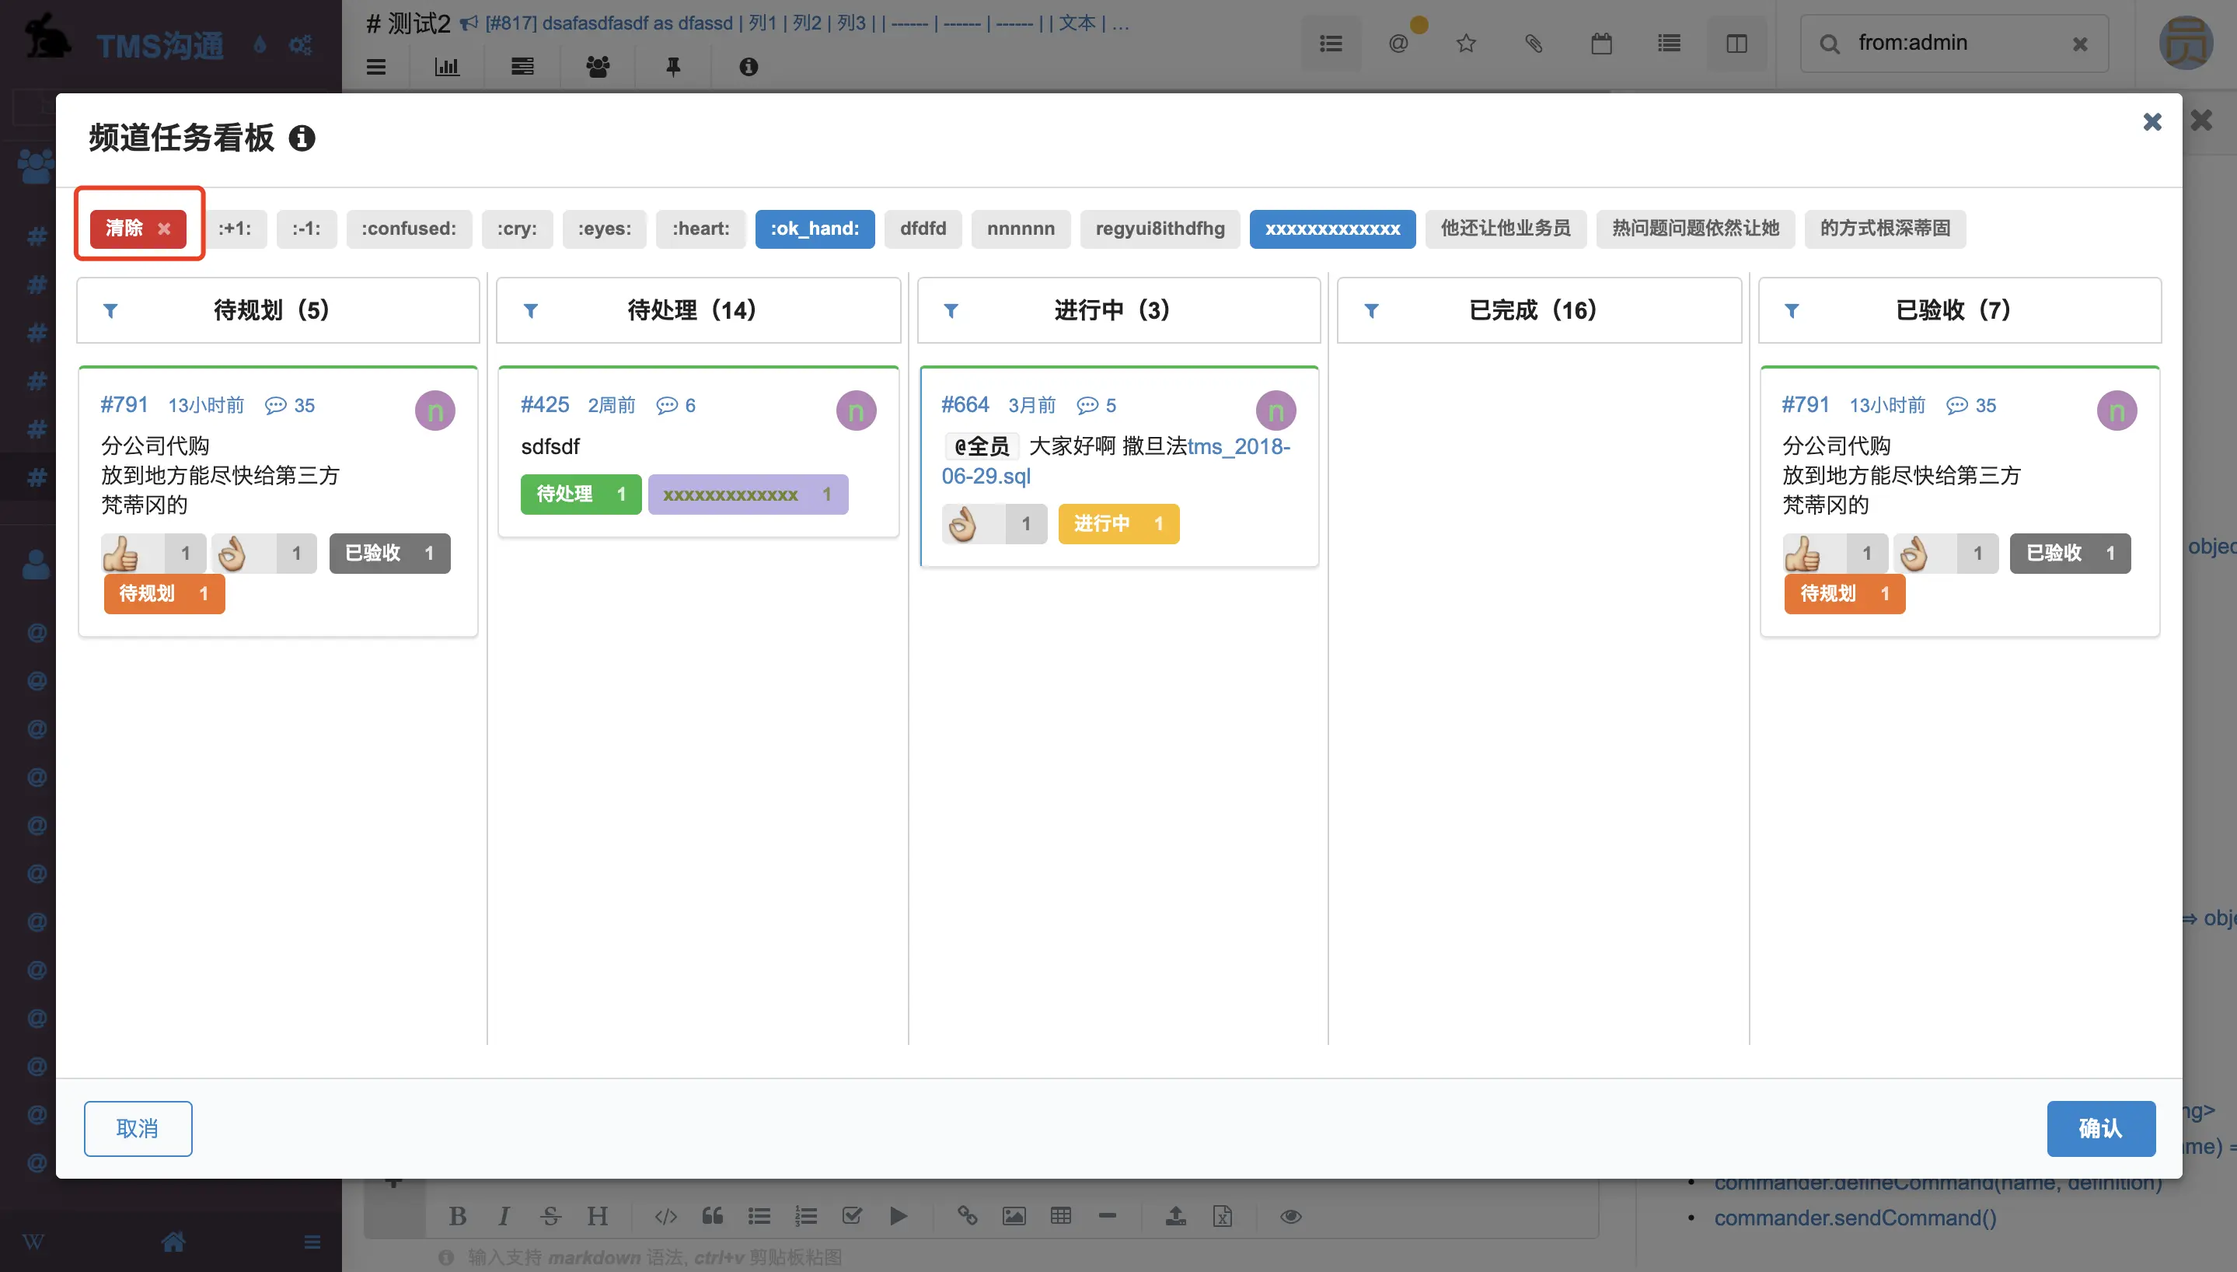Viewport: 2237px width, 1272px height.
Task: Select the regyui8ithdfhg filter tag
Action: click(x=1160, y=229)
